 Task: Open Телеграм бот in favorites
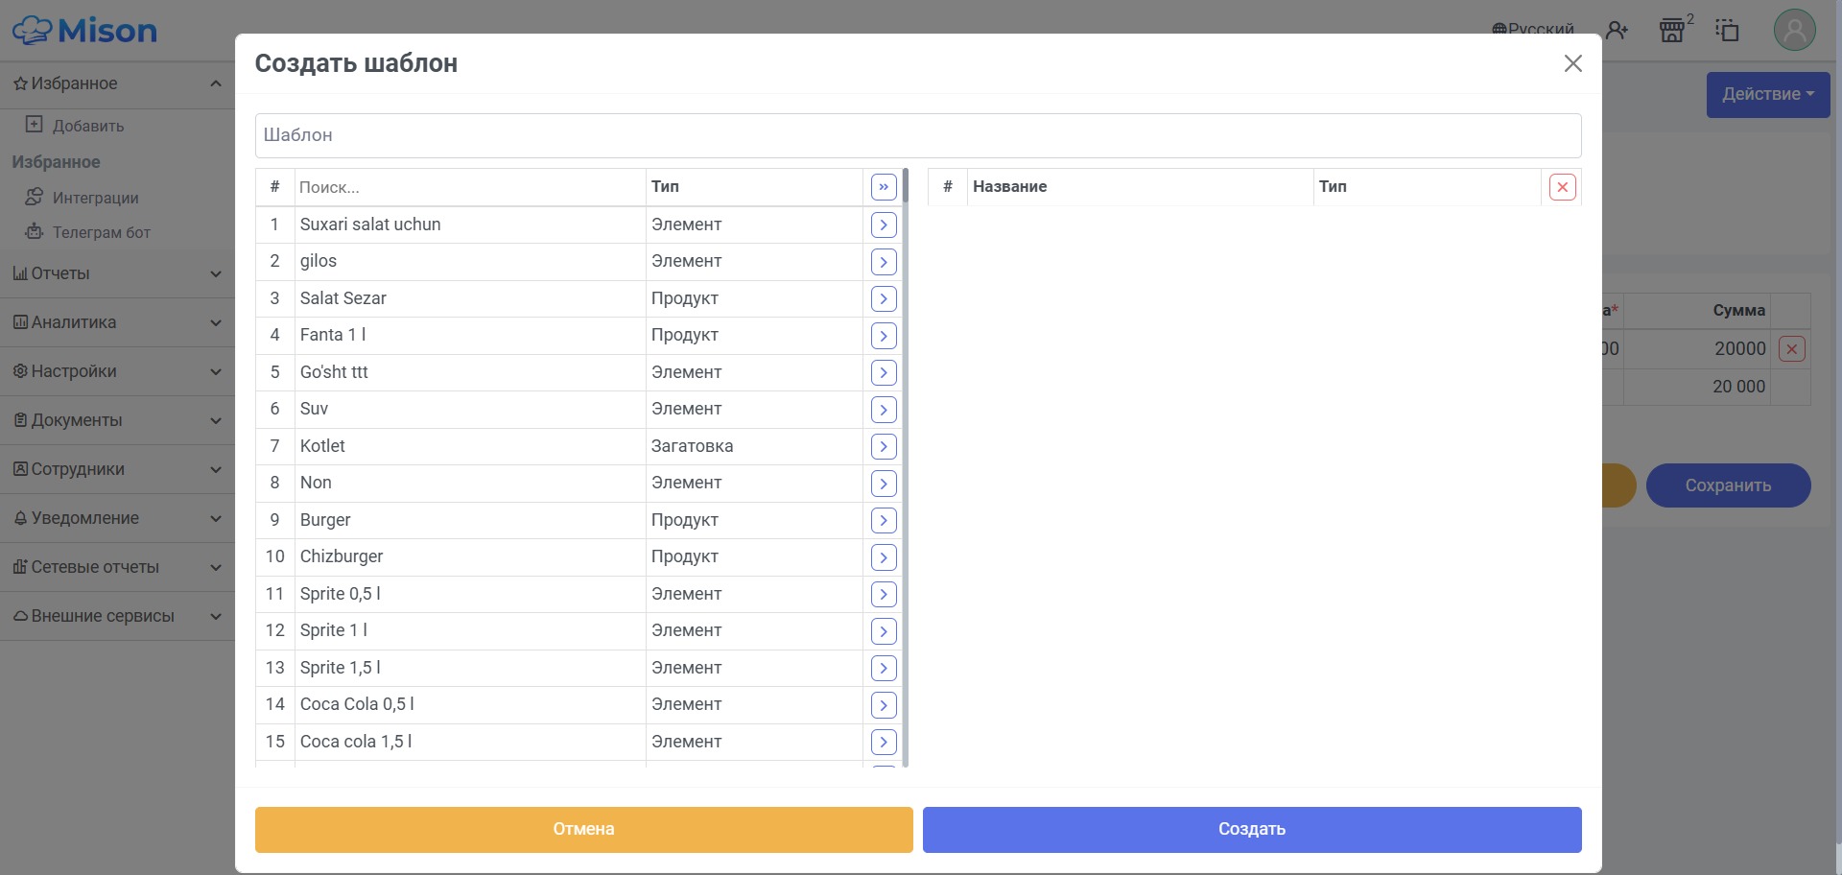point(101,232)
